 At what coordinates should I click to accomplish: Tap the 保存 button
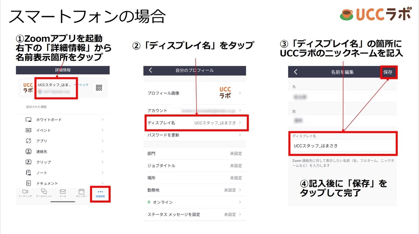click(388, 72)
